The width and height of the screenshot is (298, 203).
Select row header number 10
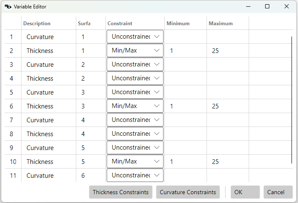point(13,161)
